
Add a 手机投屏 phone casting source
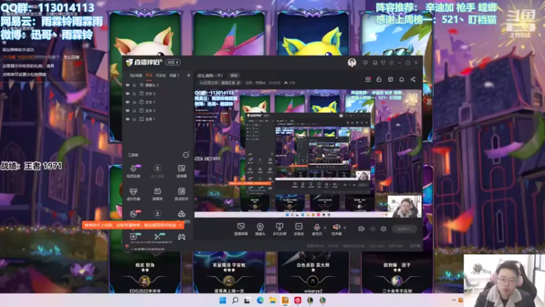point(279,229)
